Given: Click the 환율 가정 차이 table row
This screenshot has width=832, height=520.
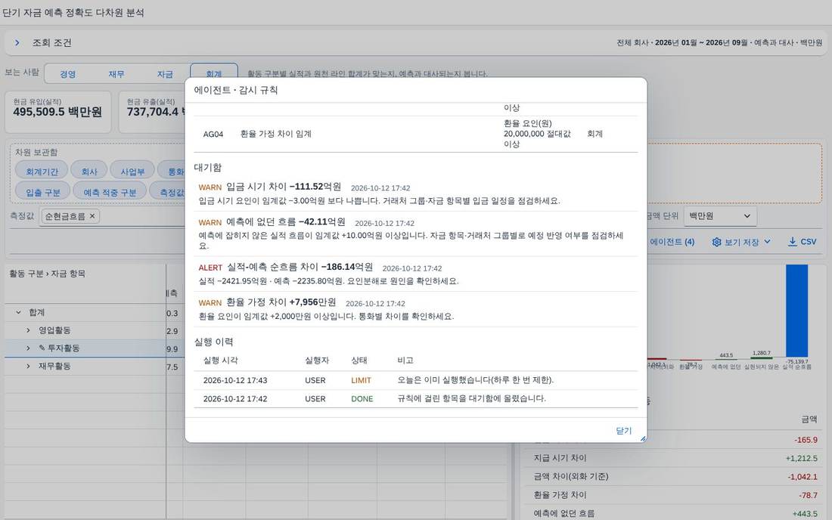Looking at the screenshot, I should pos(675,495).
